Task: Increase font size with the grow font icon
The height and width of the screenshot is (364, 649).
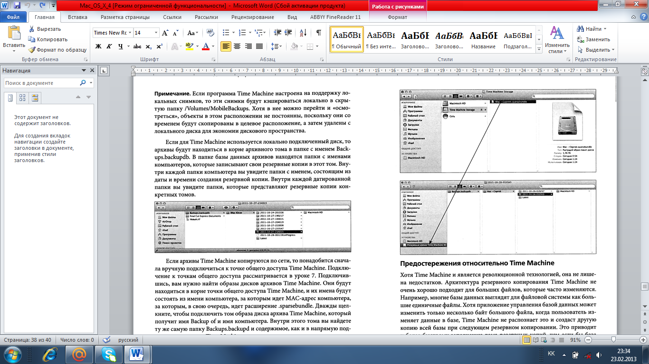Action: [165, 33]
